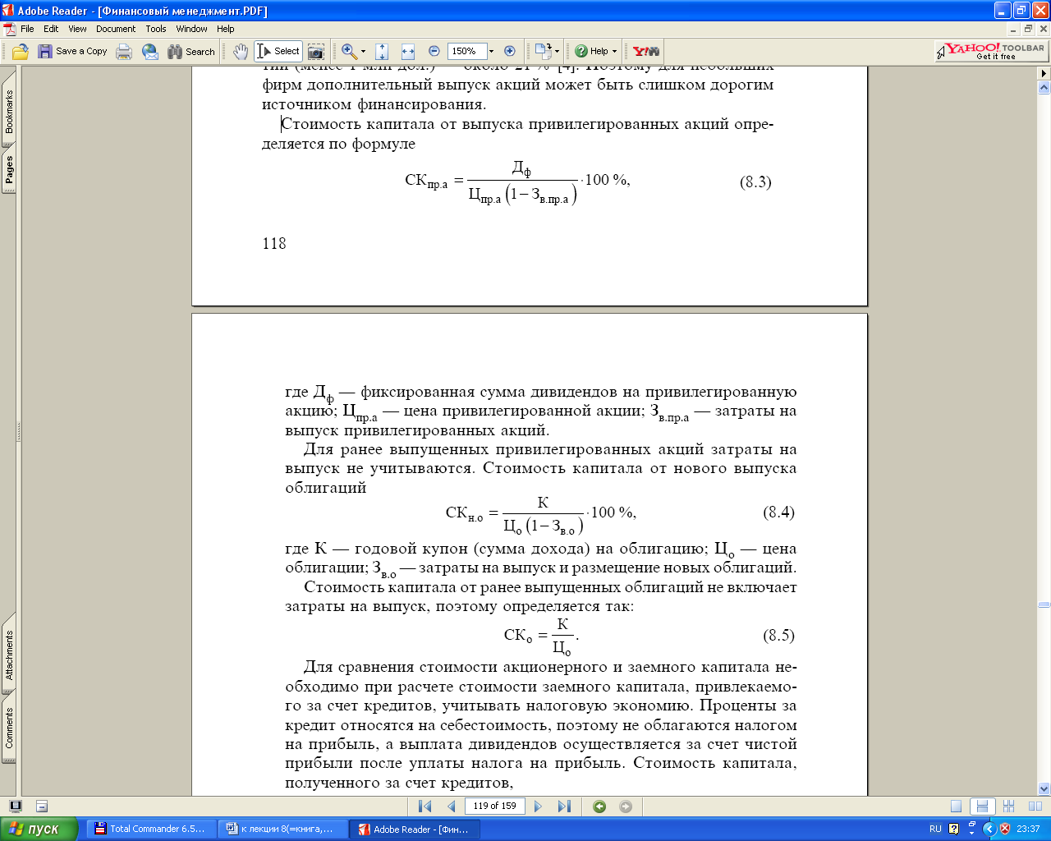The height and width of the screenshot is (841, 1051).
Task: Expand the zoom tool dropdown arrow
Action: [363, 51]
